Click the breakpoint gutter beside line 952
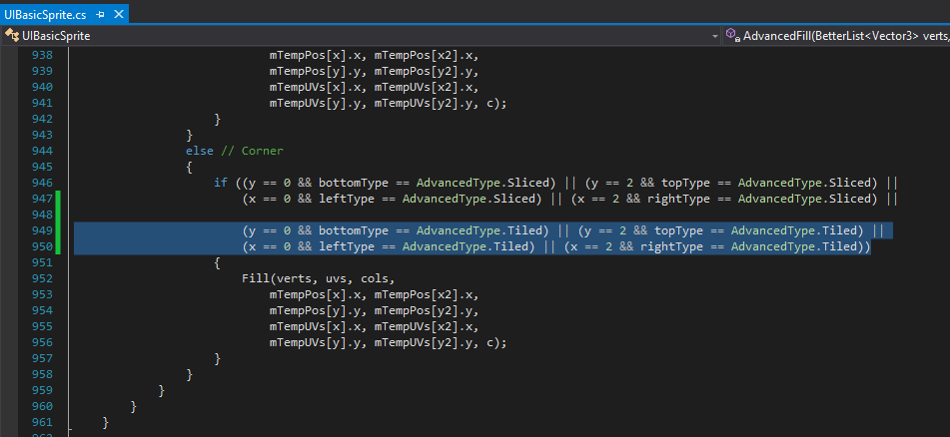The image size is (950, 437). 10,278
